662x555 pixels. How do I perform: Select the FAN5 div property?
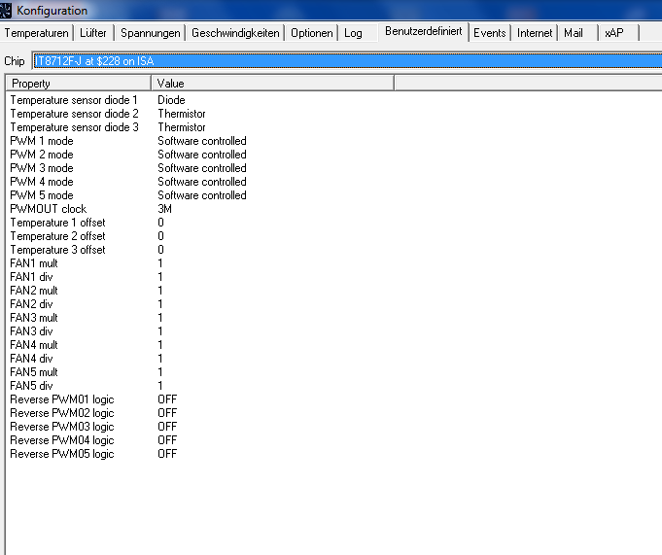31,385
